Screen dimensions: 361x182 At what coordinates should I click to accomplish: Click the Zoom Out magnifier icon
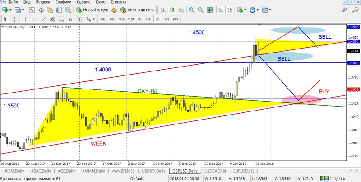tap(201, 10)
